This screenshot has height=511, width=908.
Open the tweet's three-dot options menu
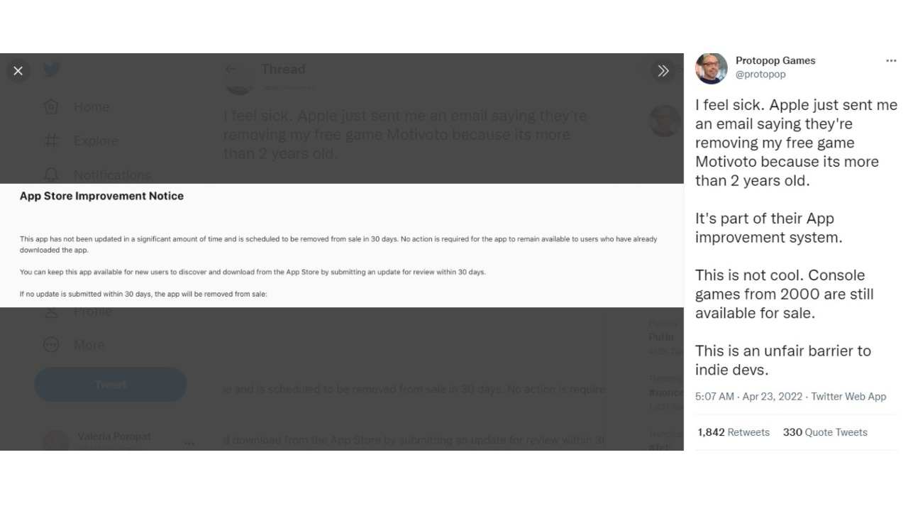click(x=891, y=61)
